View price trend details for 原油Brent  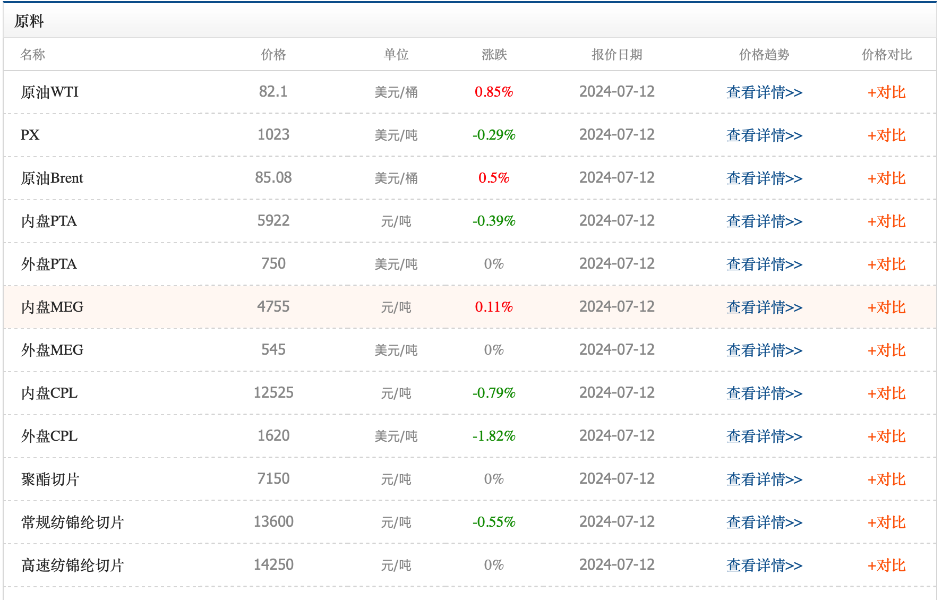pos(764,178)
